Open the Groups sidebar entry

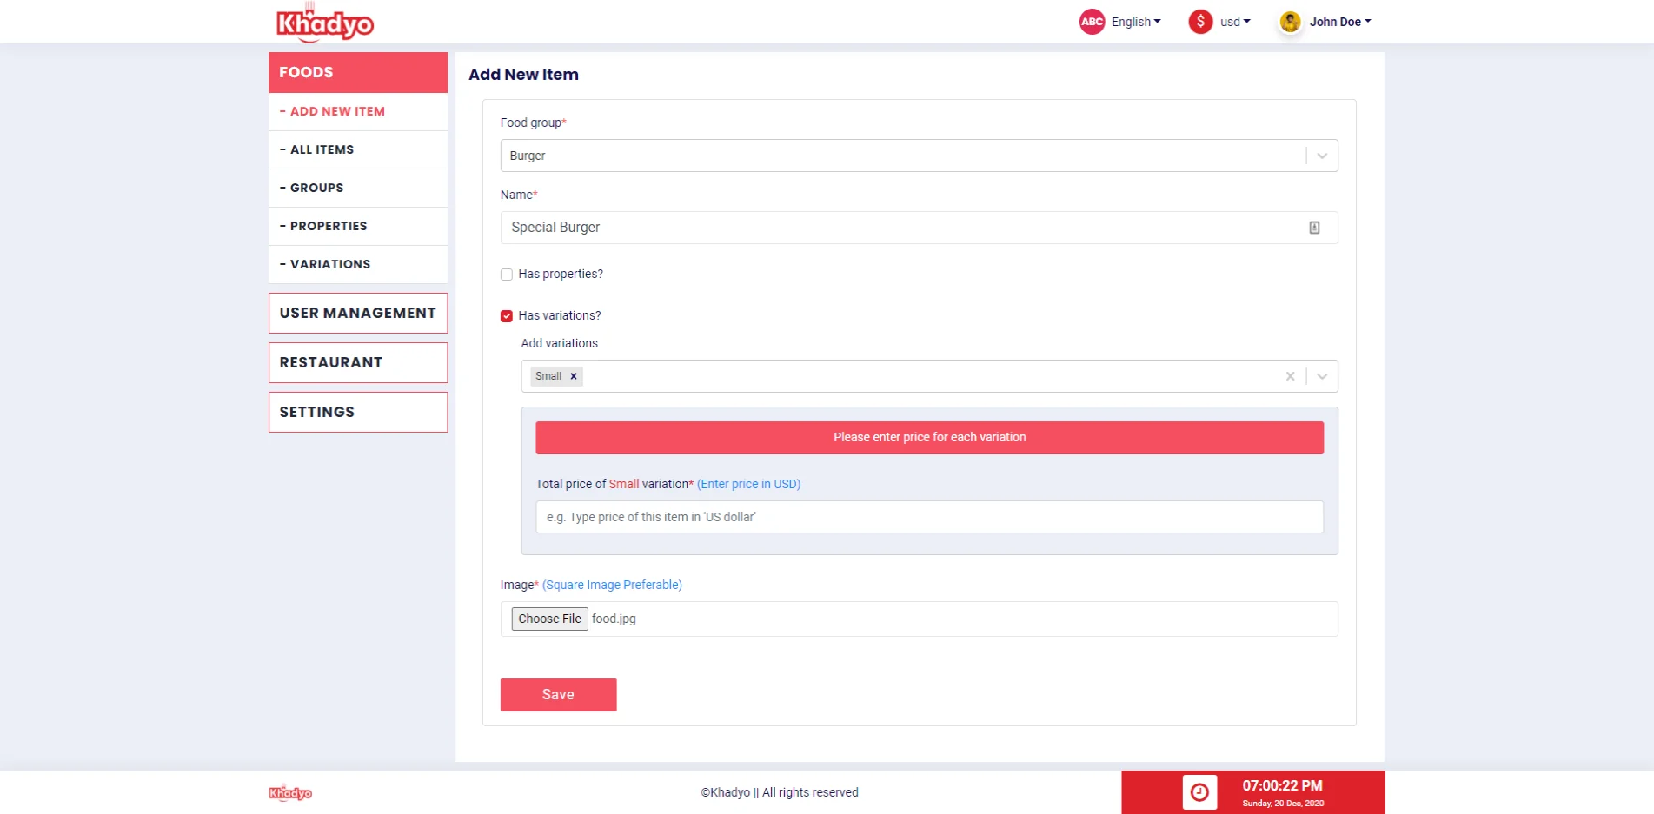(358, 188)
